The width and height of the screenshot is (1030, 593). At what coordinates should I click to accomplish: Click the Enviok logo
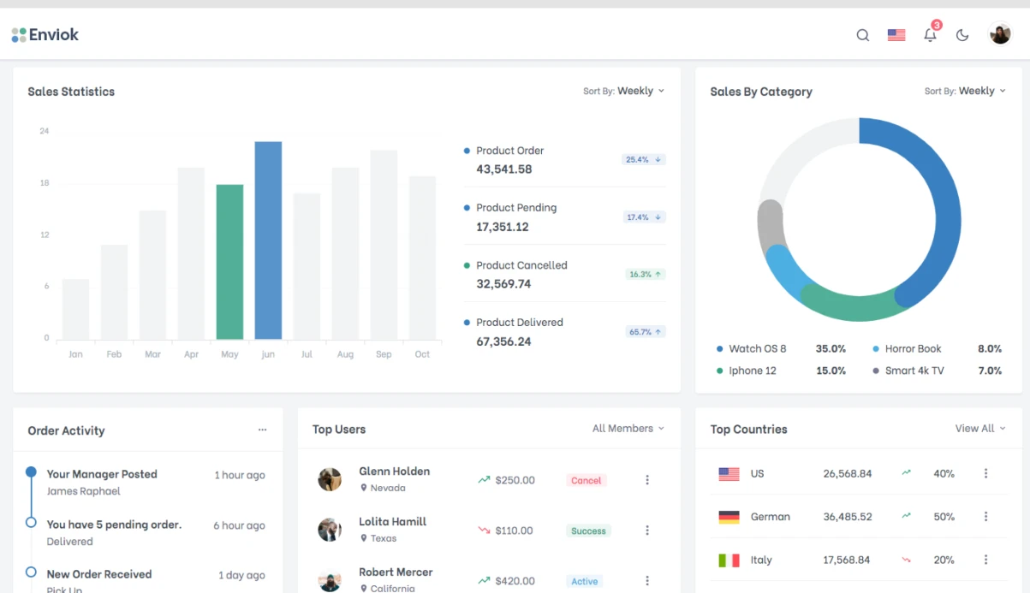tap(45, 35)
